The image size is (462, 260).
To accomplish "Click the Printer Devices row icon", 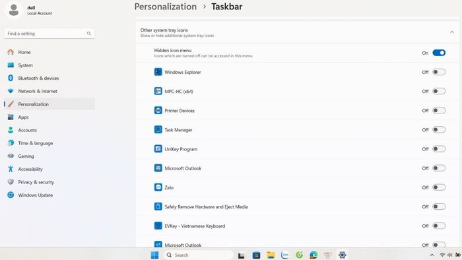I will point(158,110).
